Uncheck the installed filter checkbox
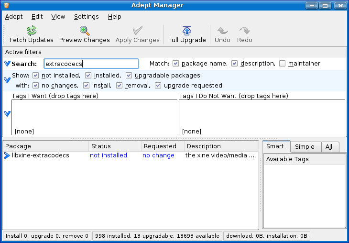Viewport: 349px width, 243px height. 88,76
